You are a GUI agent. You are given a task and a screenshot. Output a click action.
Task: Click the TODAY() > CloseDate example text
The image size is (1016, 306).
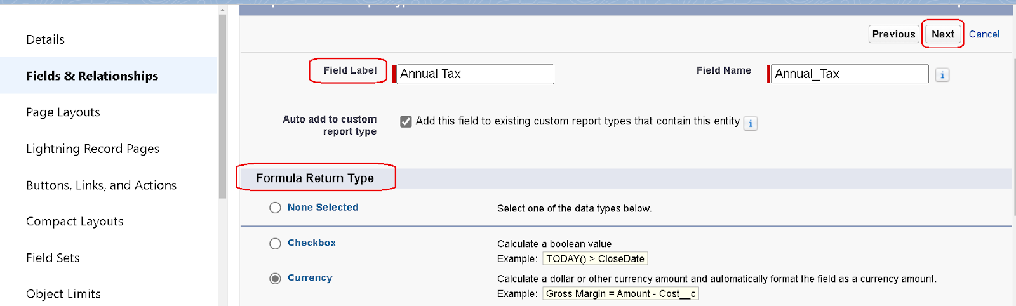click(595, 258)
